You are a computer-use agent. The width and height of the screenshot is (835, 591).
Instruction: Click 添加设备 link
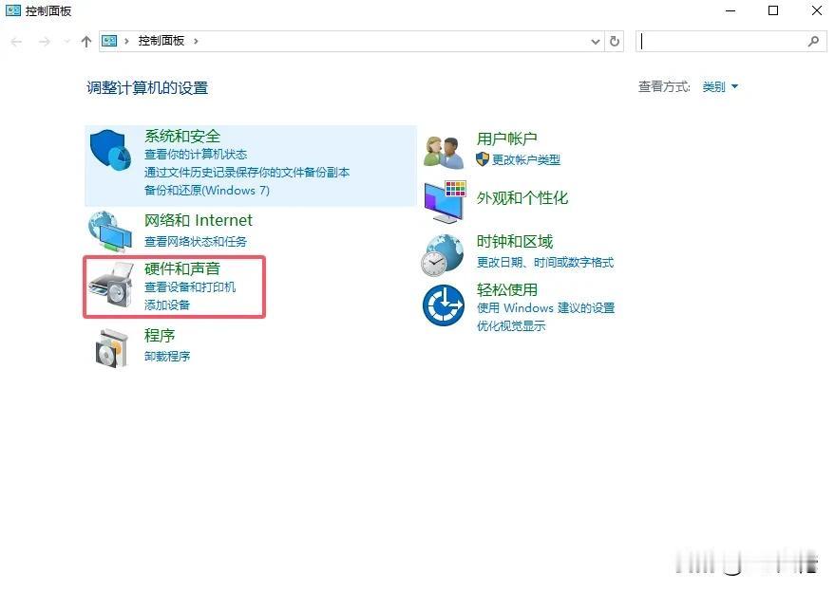tap(166, 305)
